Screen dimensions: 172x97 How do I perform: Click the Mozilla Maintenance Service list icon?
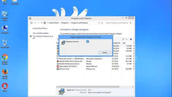[58, 64]
